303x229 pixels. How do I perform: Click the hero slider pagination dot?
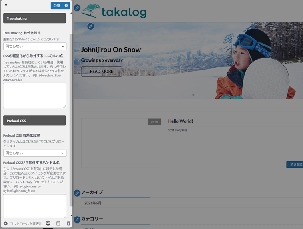(x=193, y=95)
